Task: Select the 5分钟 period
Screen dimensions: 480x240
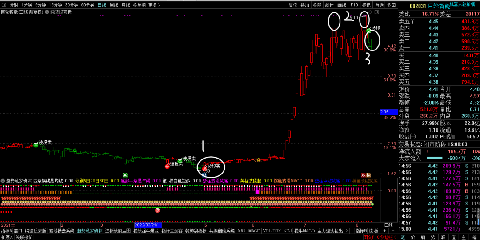Action: (x=40, y=5)
